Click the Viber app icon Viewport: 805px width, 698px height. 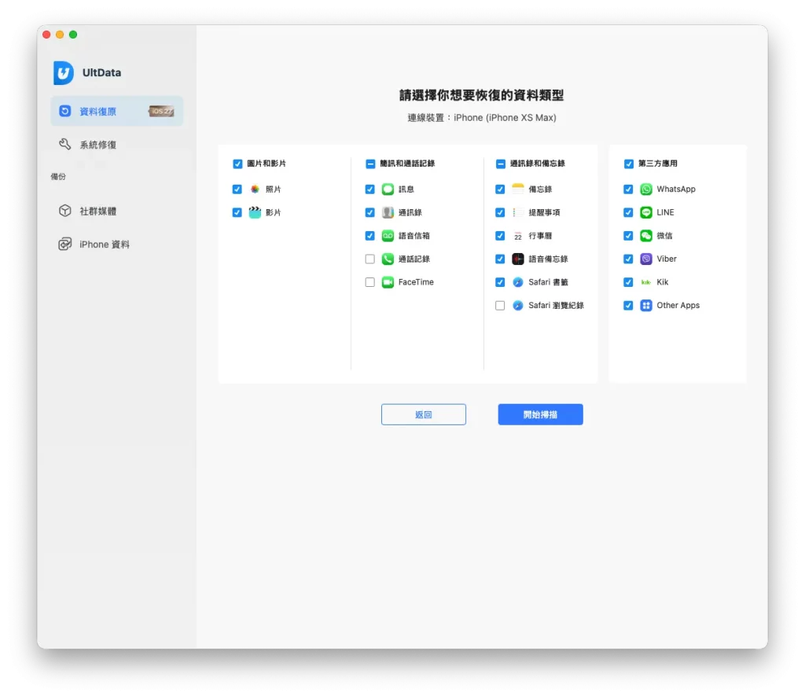click(646, 259)
